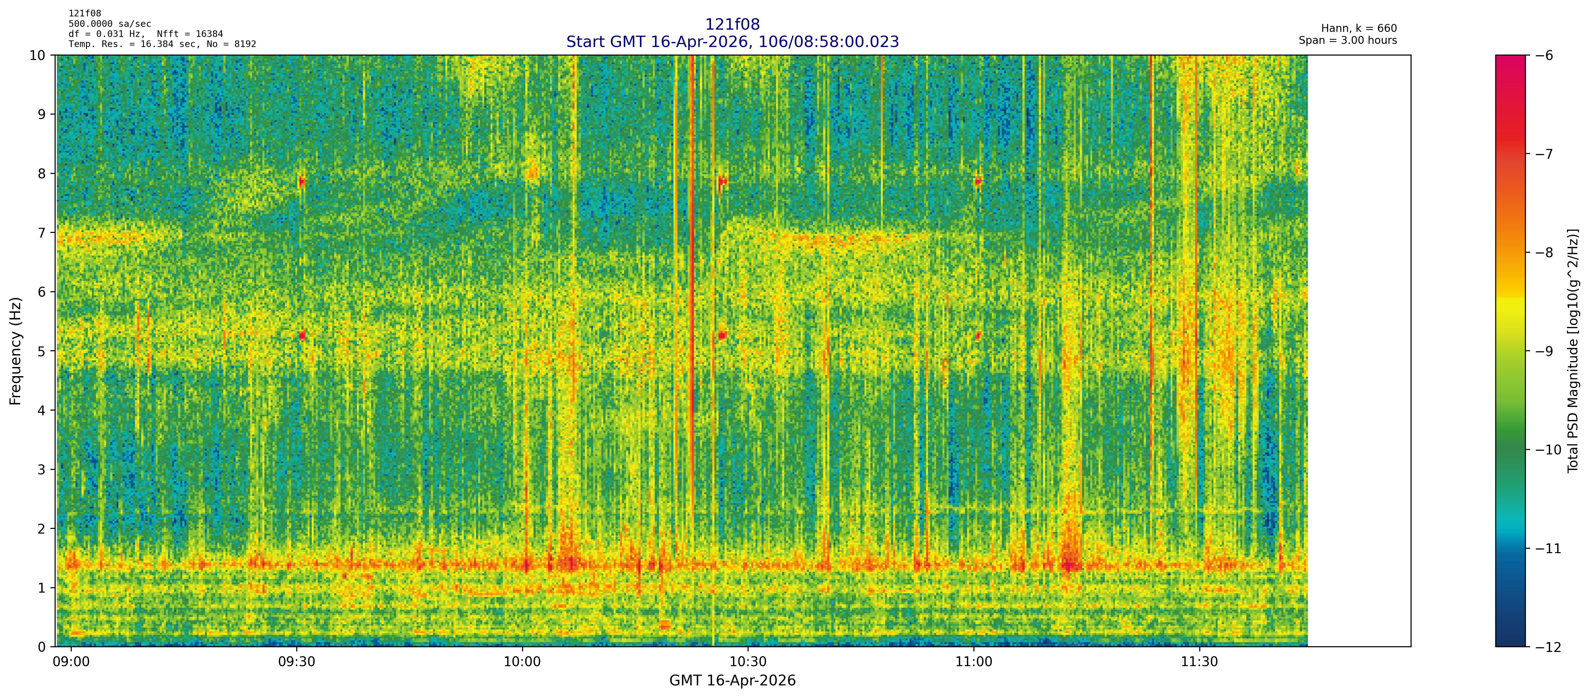The height and width of the screenshot is (698, 1590).
Task: Click the Frequency (Hz) axis label
Action: (15, 351)
